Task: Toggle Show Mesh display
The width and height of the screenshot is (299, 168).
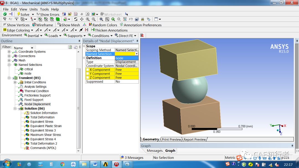Action: (x=69, y=25)
